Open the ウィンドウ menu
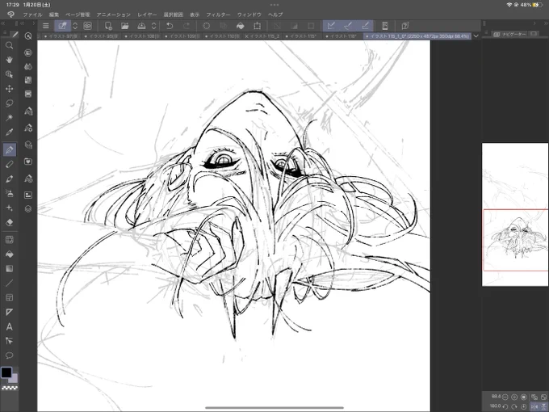 [249, 15]
